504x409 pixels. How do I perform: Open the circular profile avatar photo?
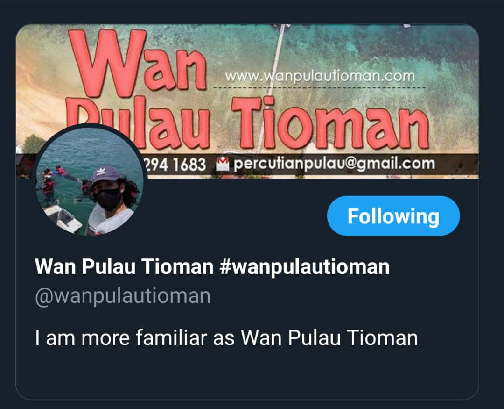[89, 181]
